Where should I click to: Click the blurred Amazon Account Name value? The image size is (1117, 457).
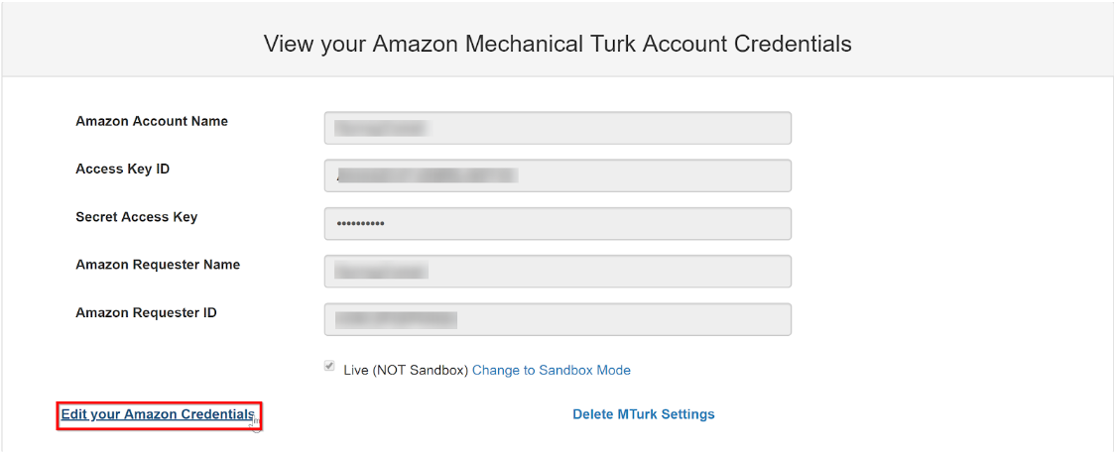380,128
